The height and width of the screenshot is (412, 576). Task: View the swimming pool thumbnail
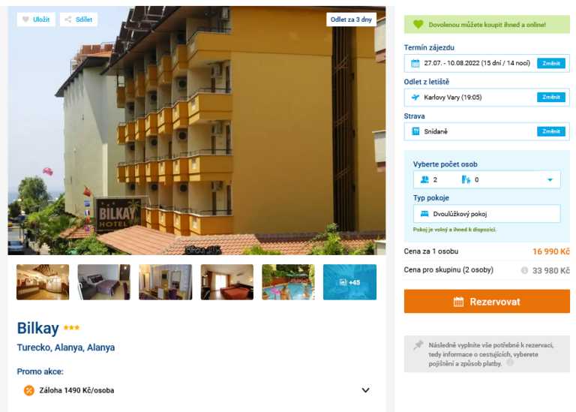coord(288,282)
